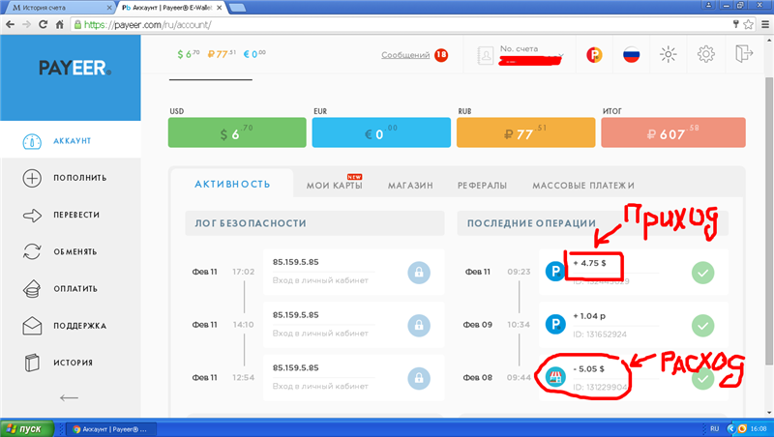Click the Сообщений messages link
Image resolution: width=774 pixels, height=437 pixels.
click(405, 56)
